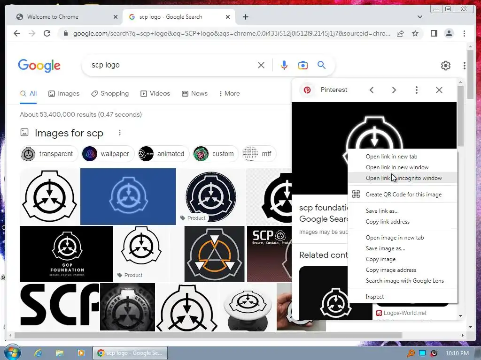Viewport: 481px width, 360px height.
Task: Reload the page with the refresh icon
Action: 47,33
